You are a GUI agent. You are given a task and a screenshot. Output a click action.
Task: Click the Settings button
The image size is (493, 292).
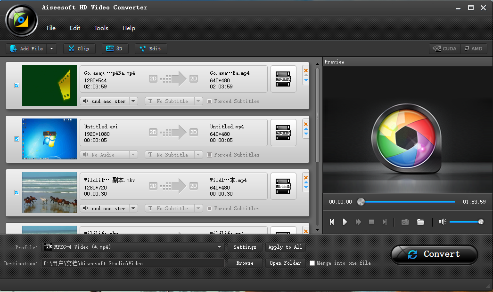tap(245, 247)
